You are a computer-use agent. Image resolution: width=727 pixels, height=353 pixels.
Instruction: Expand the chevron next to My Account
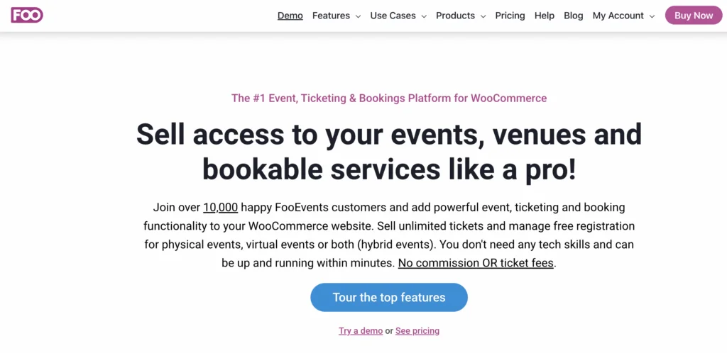click(x=652, y=16)
